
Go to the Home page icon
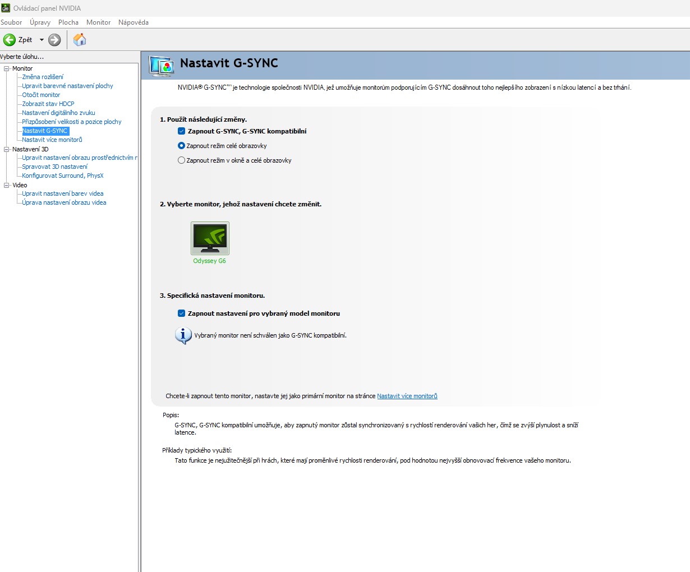(80, 39)
